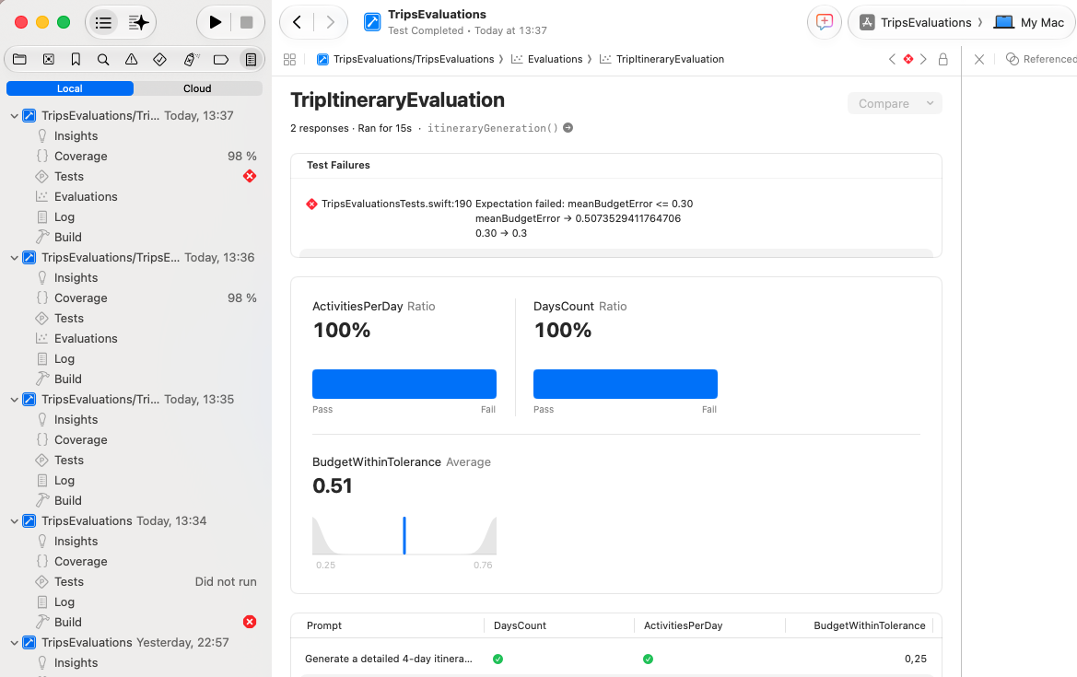Image resolution: width=1077 pixels, height=677 pixels.
Task: Toggle the editor lock icon
Action: [x=943, y=59]
